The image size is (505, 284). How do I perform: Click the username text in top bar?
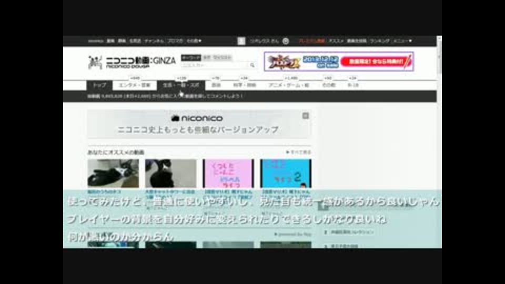tap(265, 41)
